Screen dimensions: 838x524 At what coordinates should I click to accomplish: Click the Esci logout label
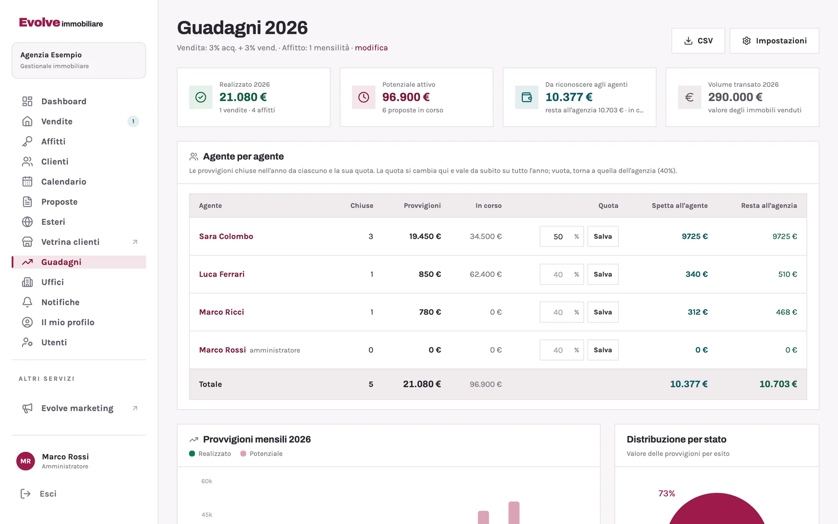tap(48, 494)
